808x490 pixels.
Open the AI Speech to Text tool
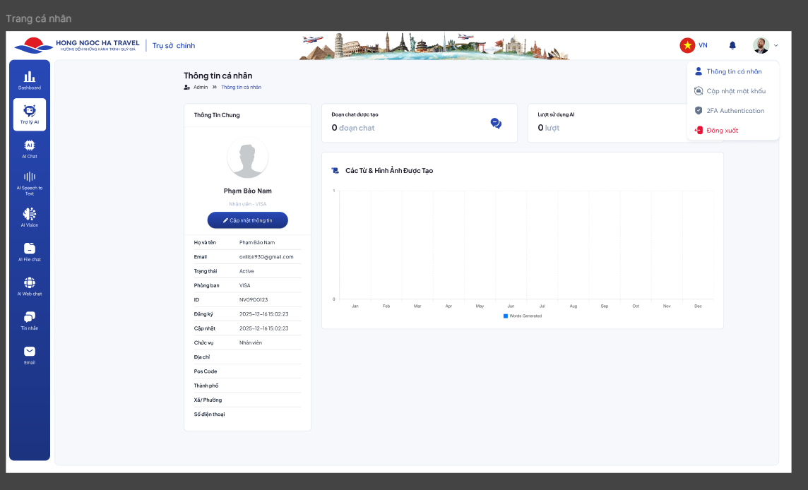tap(29, 182)
